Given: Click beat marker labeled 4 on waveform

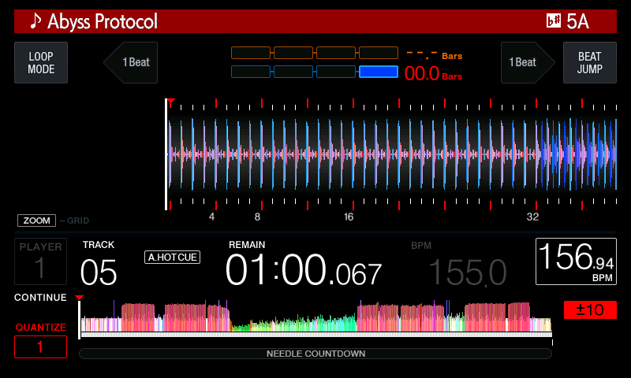Looking at the screenshot, I should coord(211,217).
